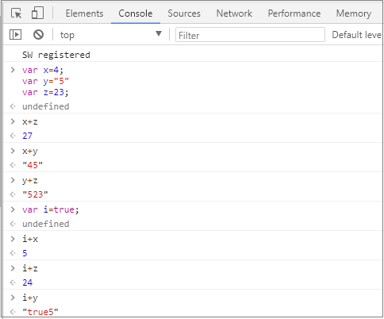The width and height of the screenshot is (384, 319).
Task: Switch to the Console tab
Action: 136,13
